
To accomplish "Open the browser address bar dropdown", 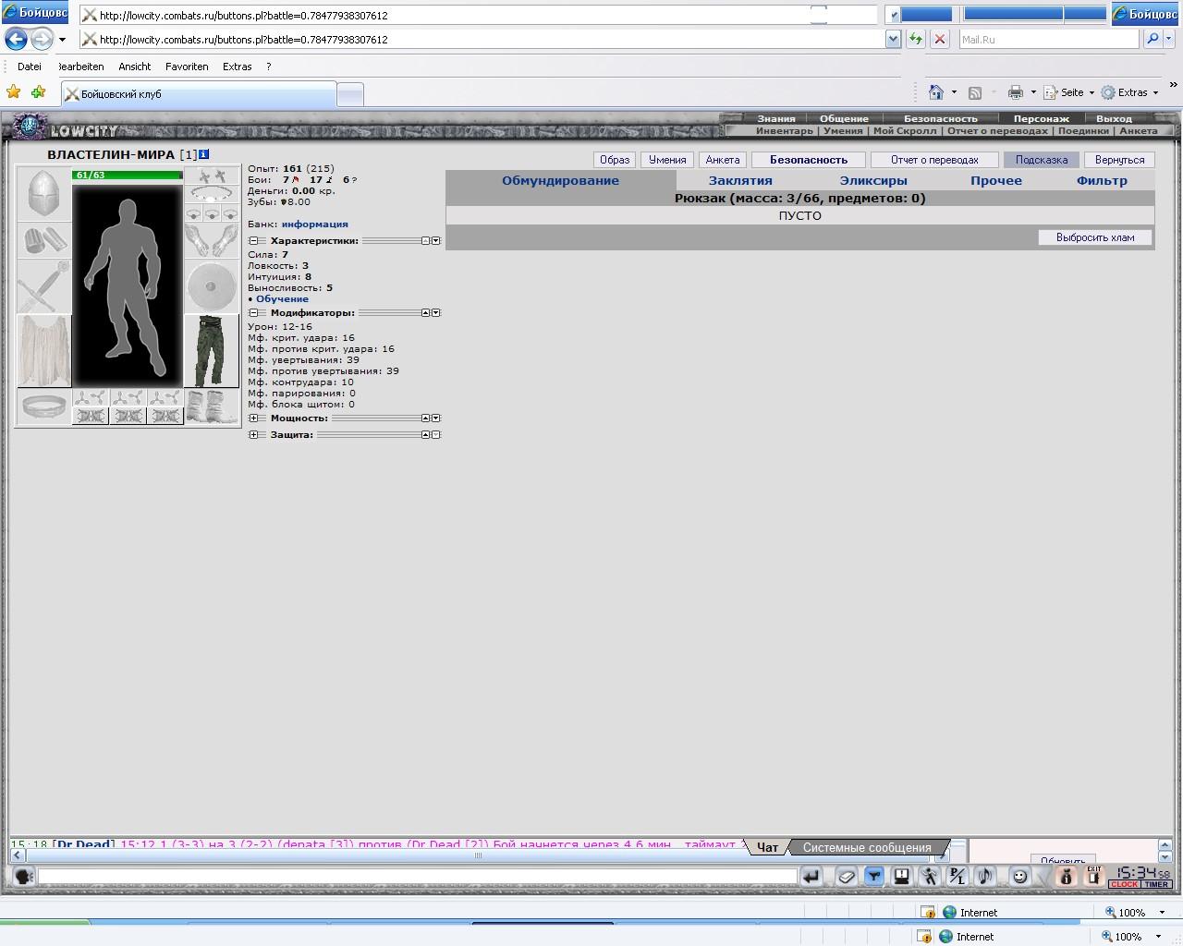I will point(893,39).
